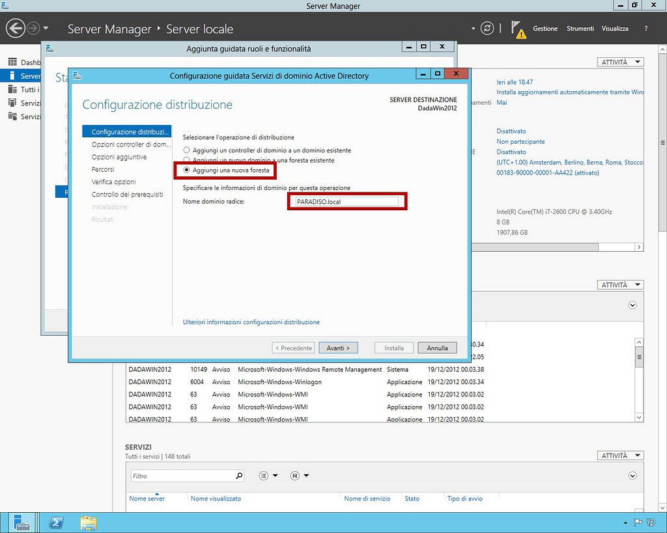The width and height of the screenshot is (667, 533).
Task: Click the Installa button
Action: click(x=394, y=348)
